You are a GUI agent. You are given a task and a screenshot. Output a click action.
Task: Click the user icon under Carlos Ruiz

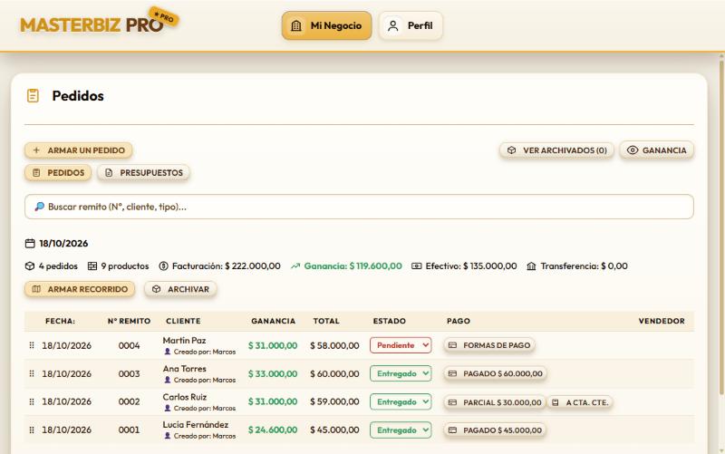[x=168, y=408]
